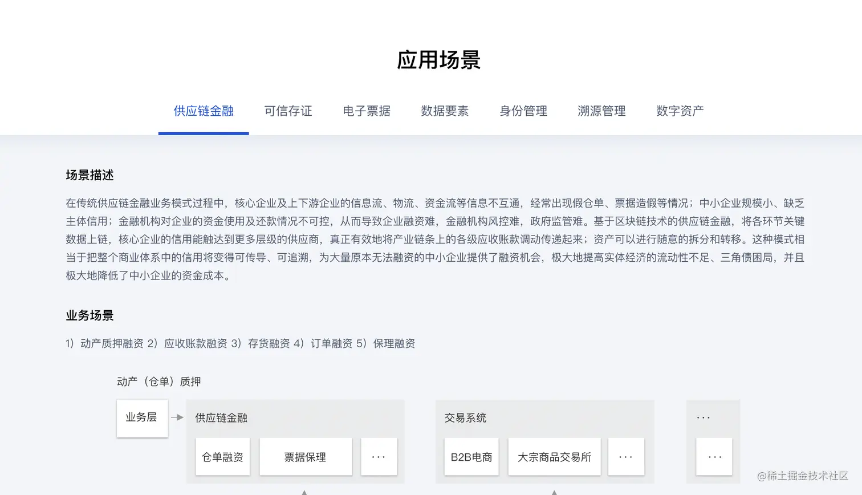Open the 身份管理 tab
Screen dimensions: 862x495
pyautogui.click(x=523, y=111)
